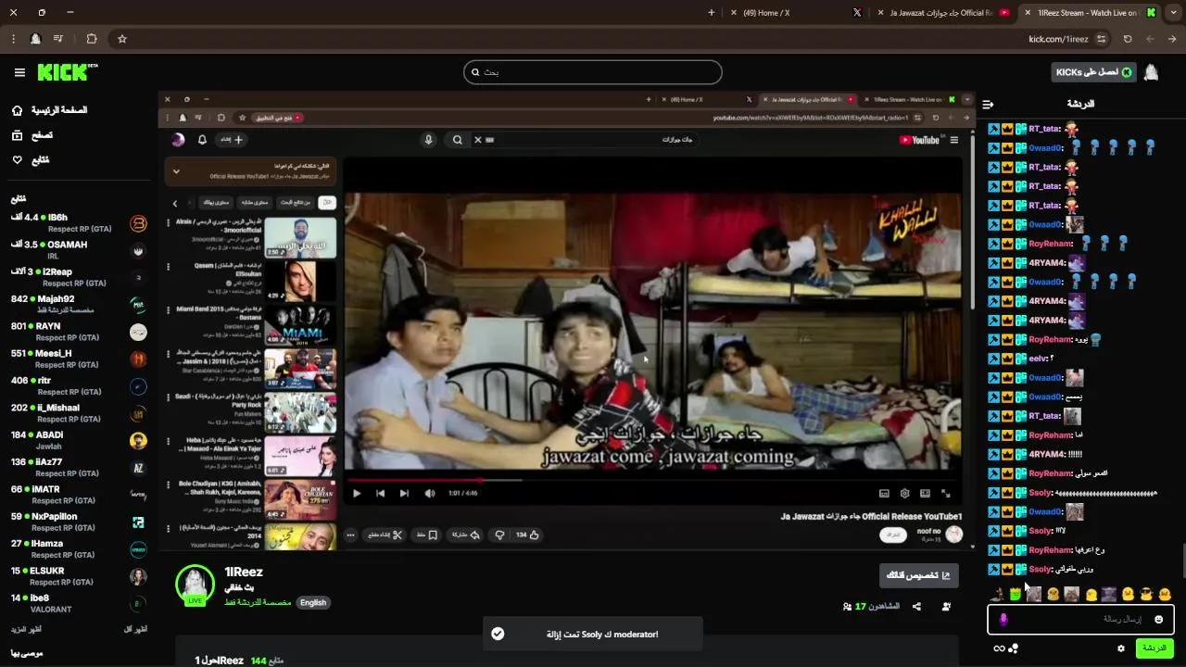Click the share stream icon

coord(916,607)
